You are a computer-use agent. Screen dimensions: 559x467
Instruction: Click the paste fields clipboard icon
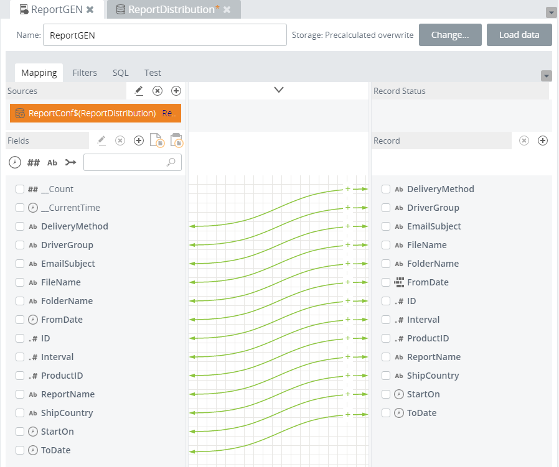click(176, 141)
